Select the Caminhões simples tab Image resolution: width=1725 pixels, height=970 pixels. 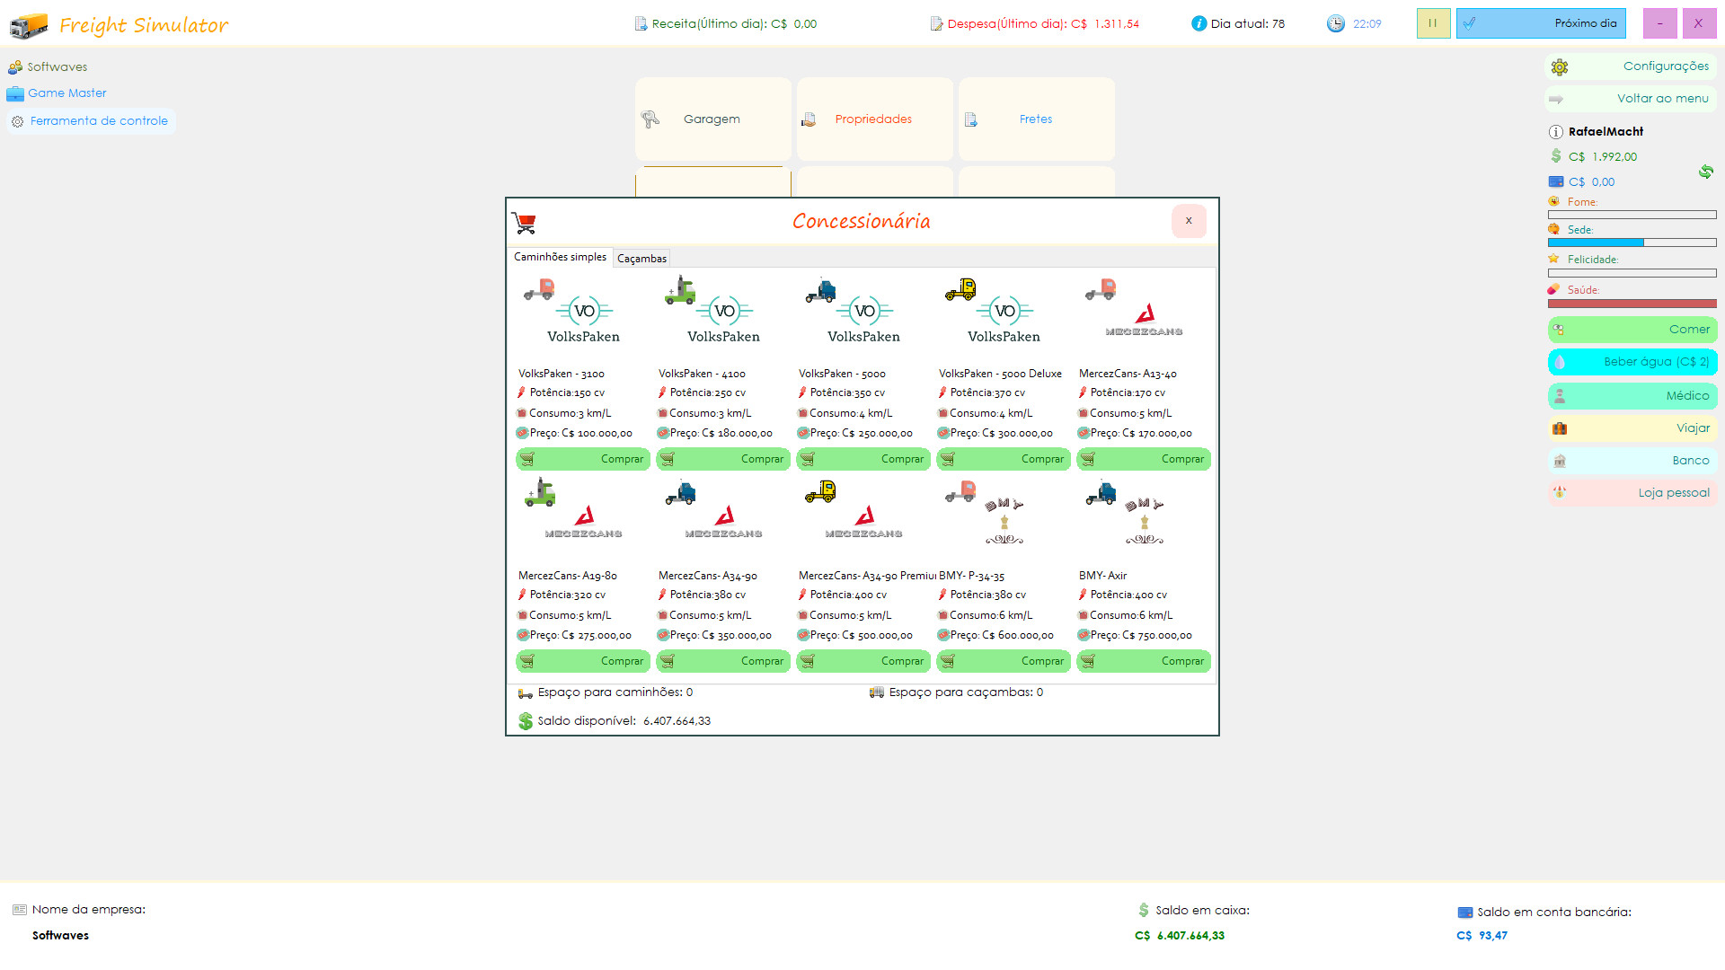tap(560, 257)
